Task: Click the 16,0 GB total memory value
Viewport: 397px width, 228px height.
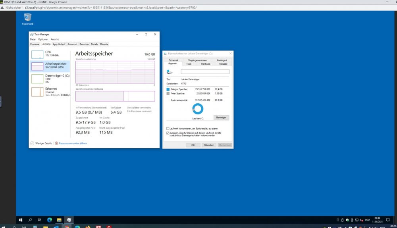Action: coord(150,54)
